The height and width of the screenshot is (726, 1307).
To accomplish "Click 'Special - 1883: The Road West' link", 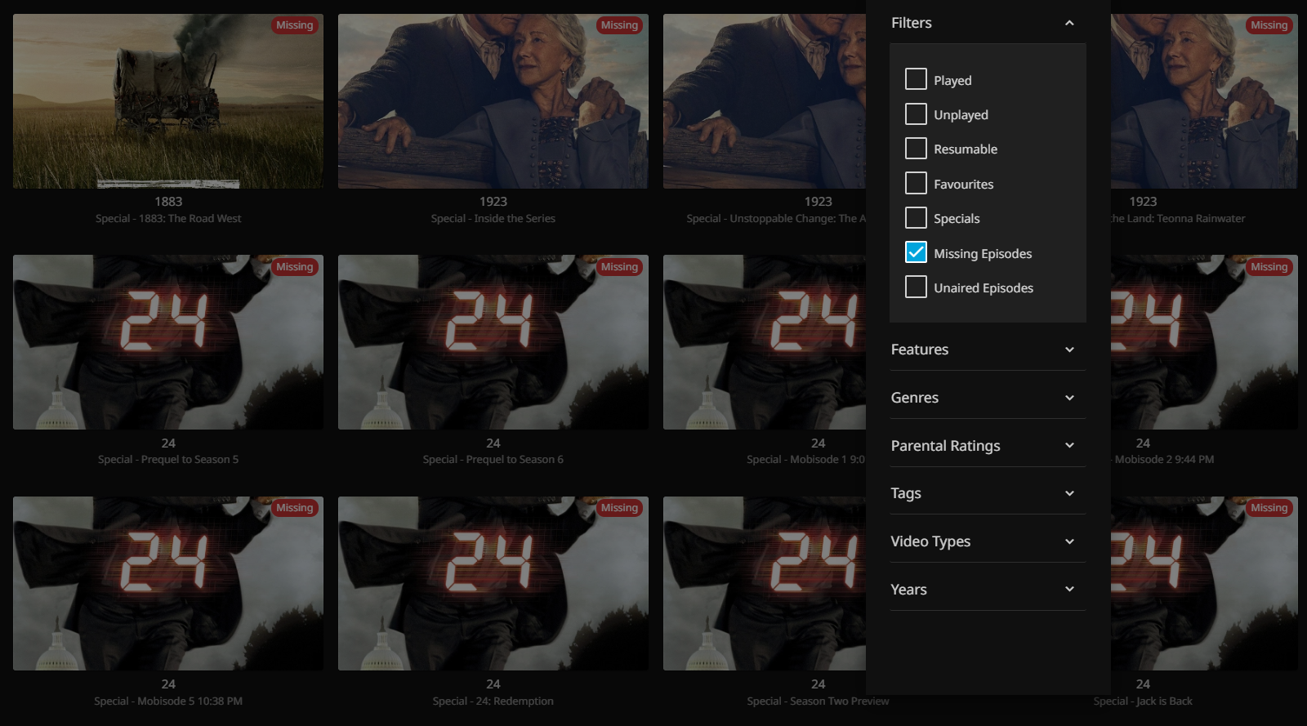I will (x=167, y=219).
